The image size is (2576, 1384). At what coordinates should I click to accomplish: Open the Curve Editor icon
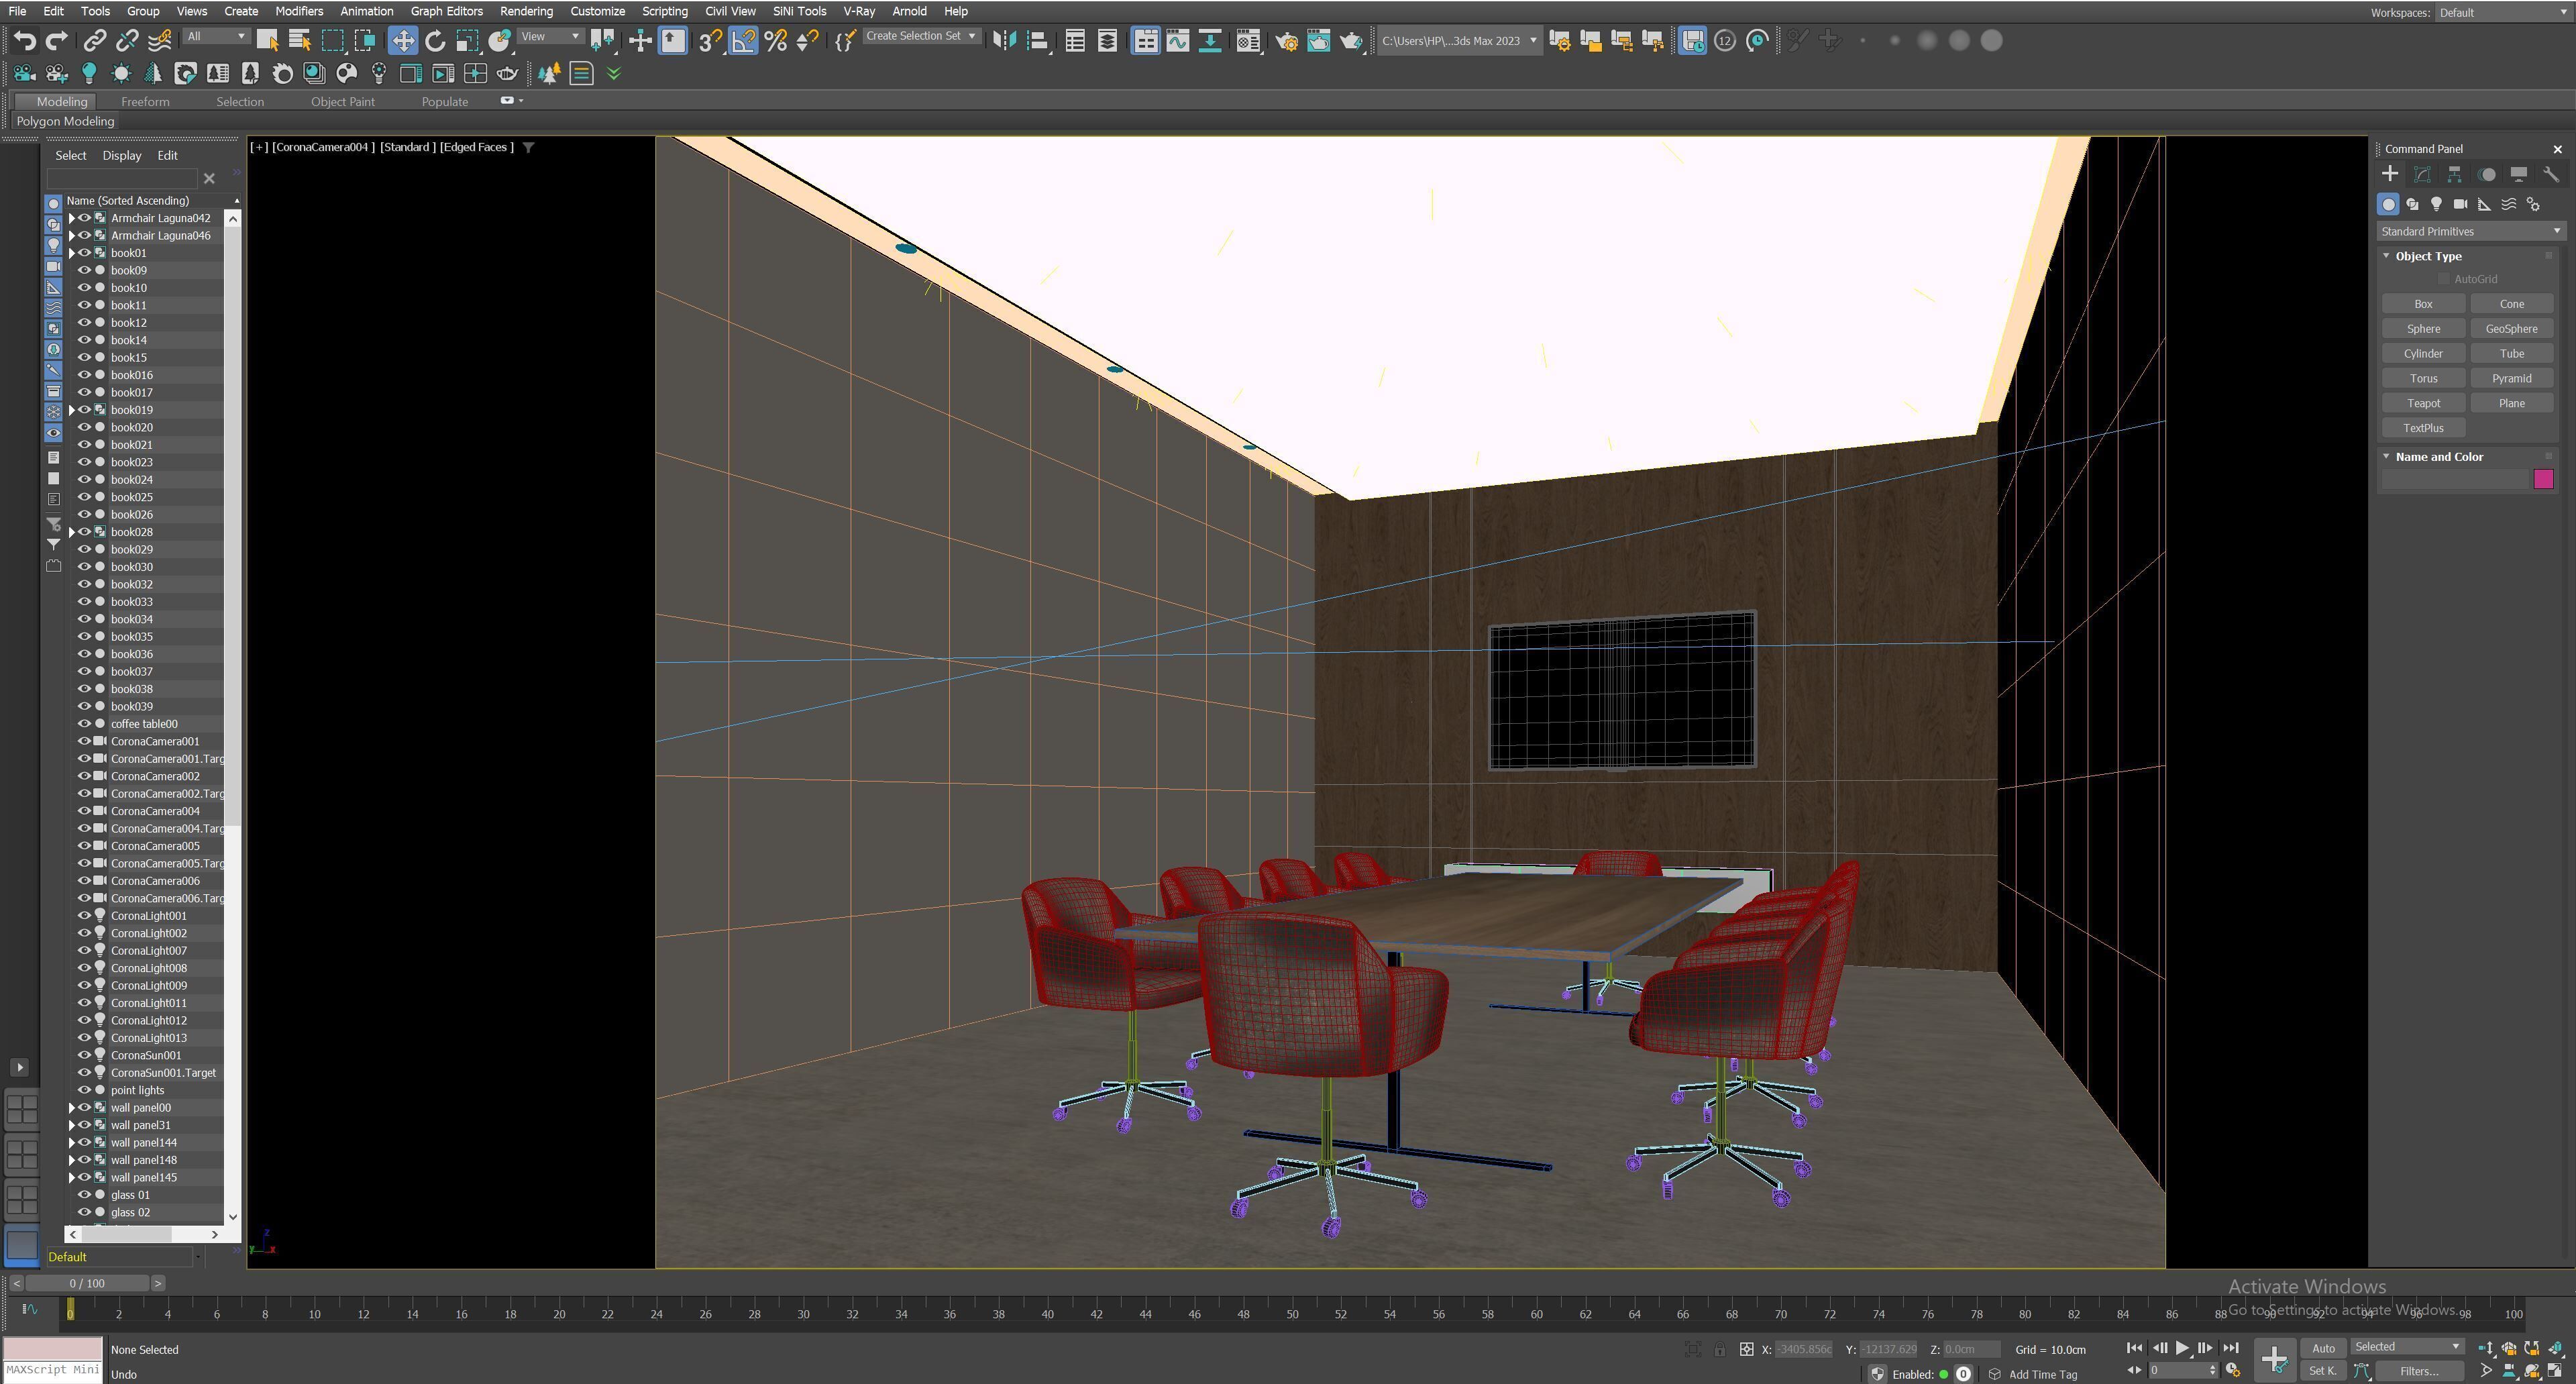tap(1178, 41)
